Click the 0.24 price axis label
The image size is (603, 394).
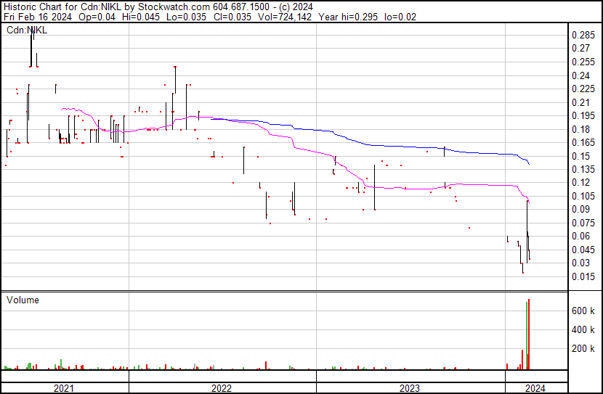[580, 76]
